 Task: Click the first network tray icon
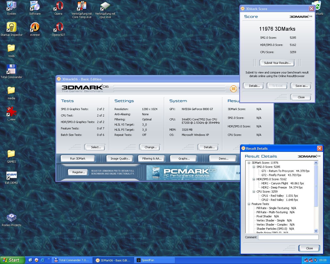pos(306,260)
